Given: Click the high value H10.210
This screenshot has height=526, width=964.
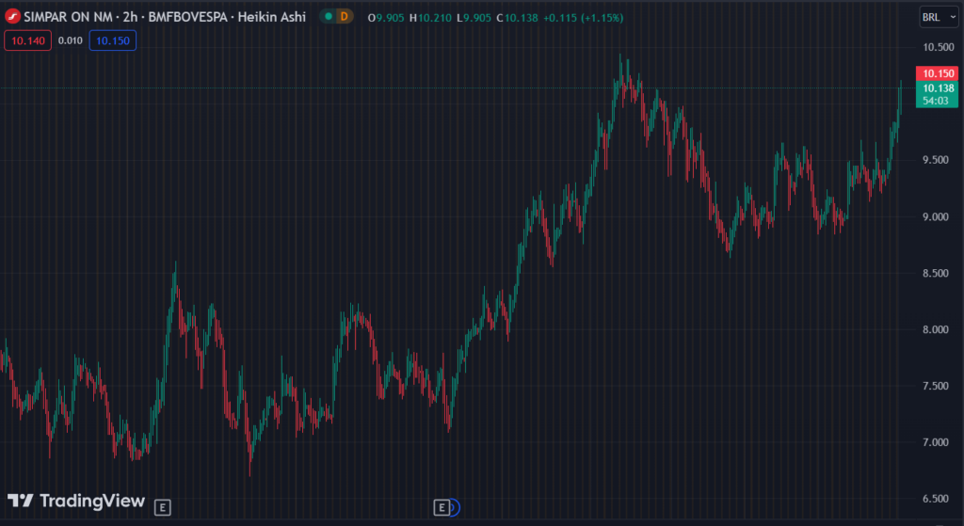Looking at the screenshot, I should pos(430,18).
